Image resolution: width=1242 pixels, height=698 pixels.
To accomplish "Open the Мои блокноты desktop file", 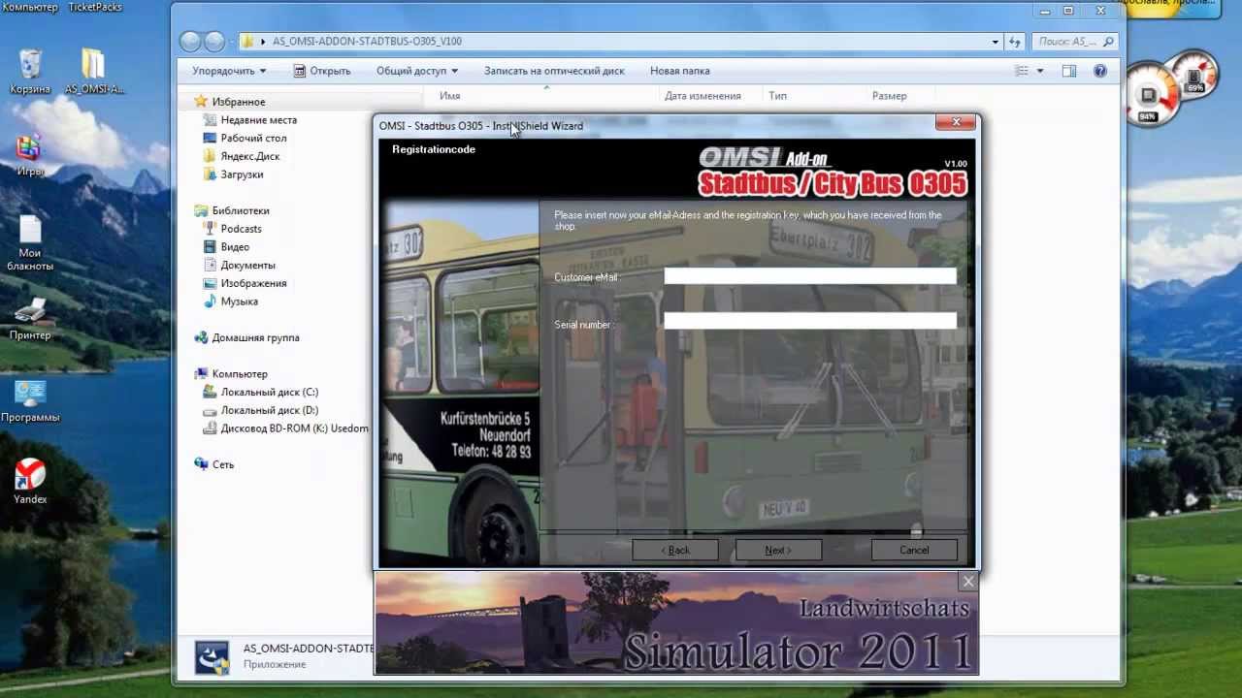I will click(30, 242).
